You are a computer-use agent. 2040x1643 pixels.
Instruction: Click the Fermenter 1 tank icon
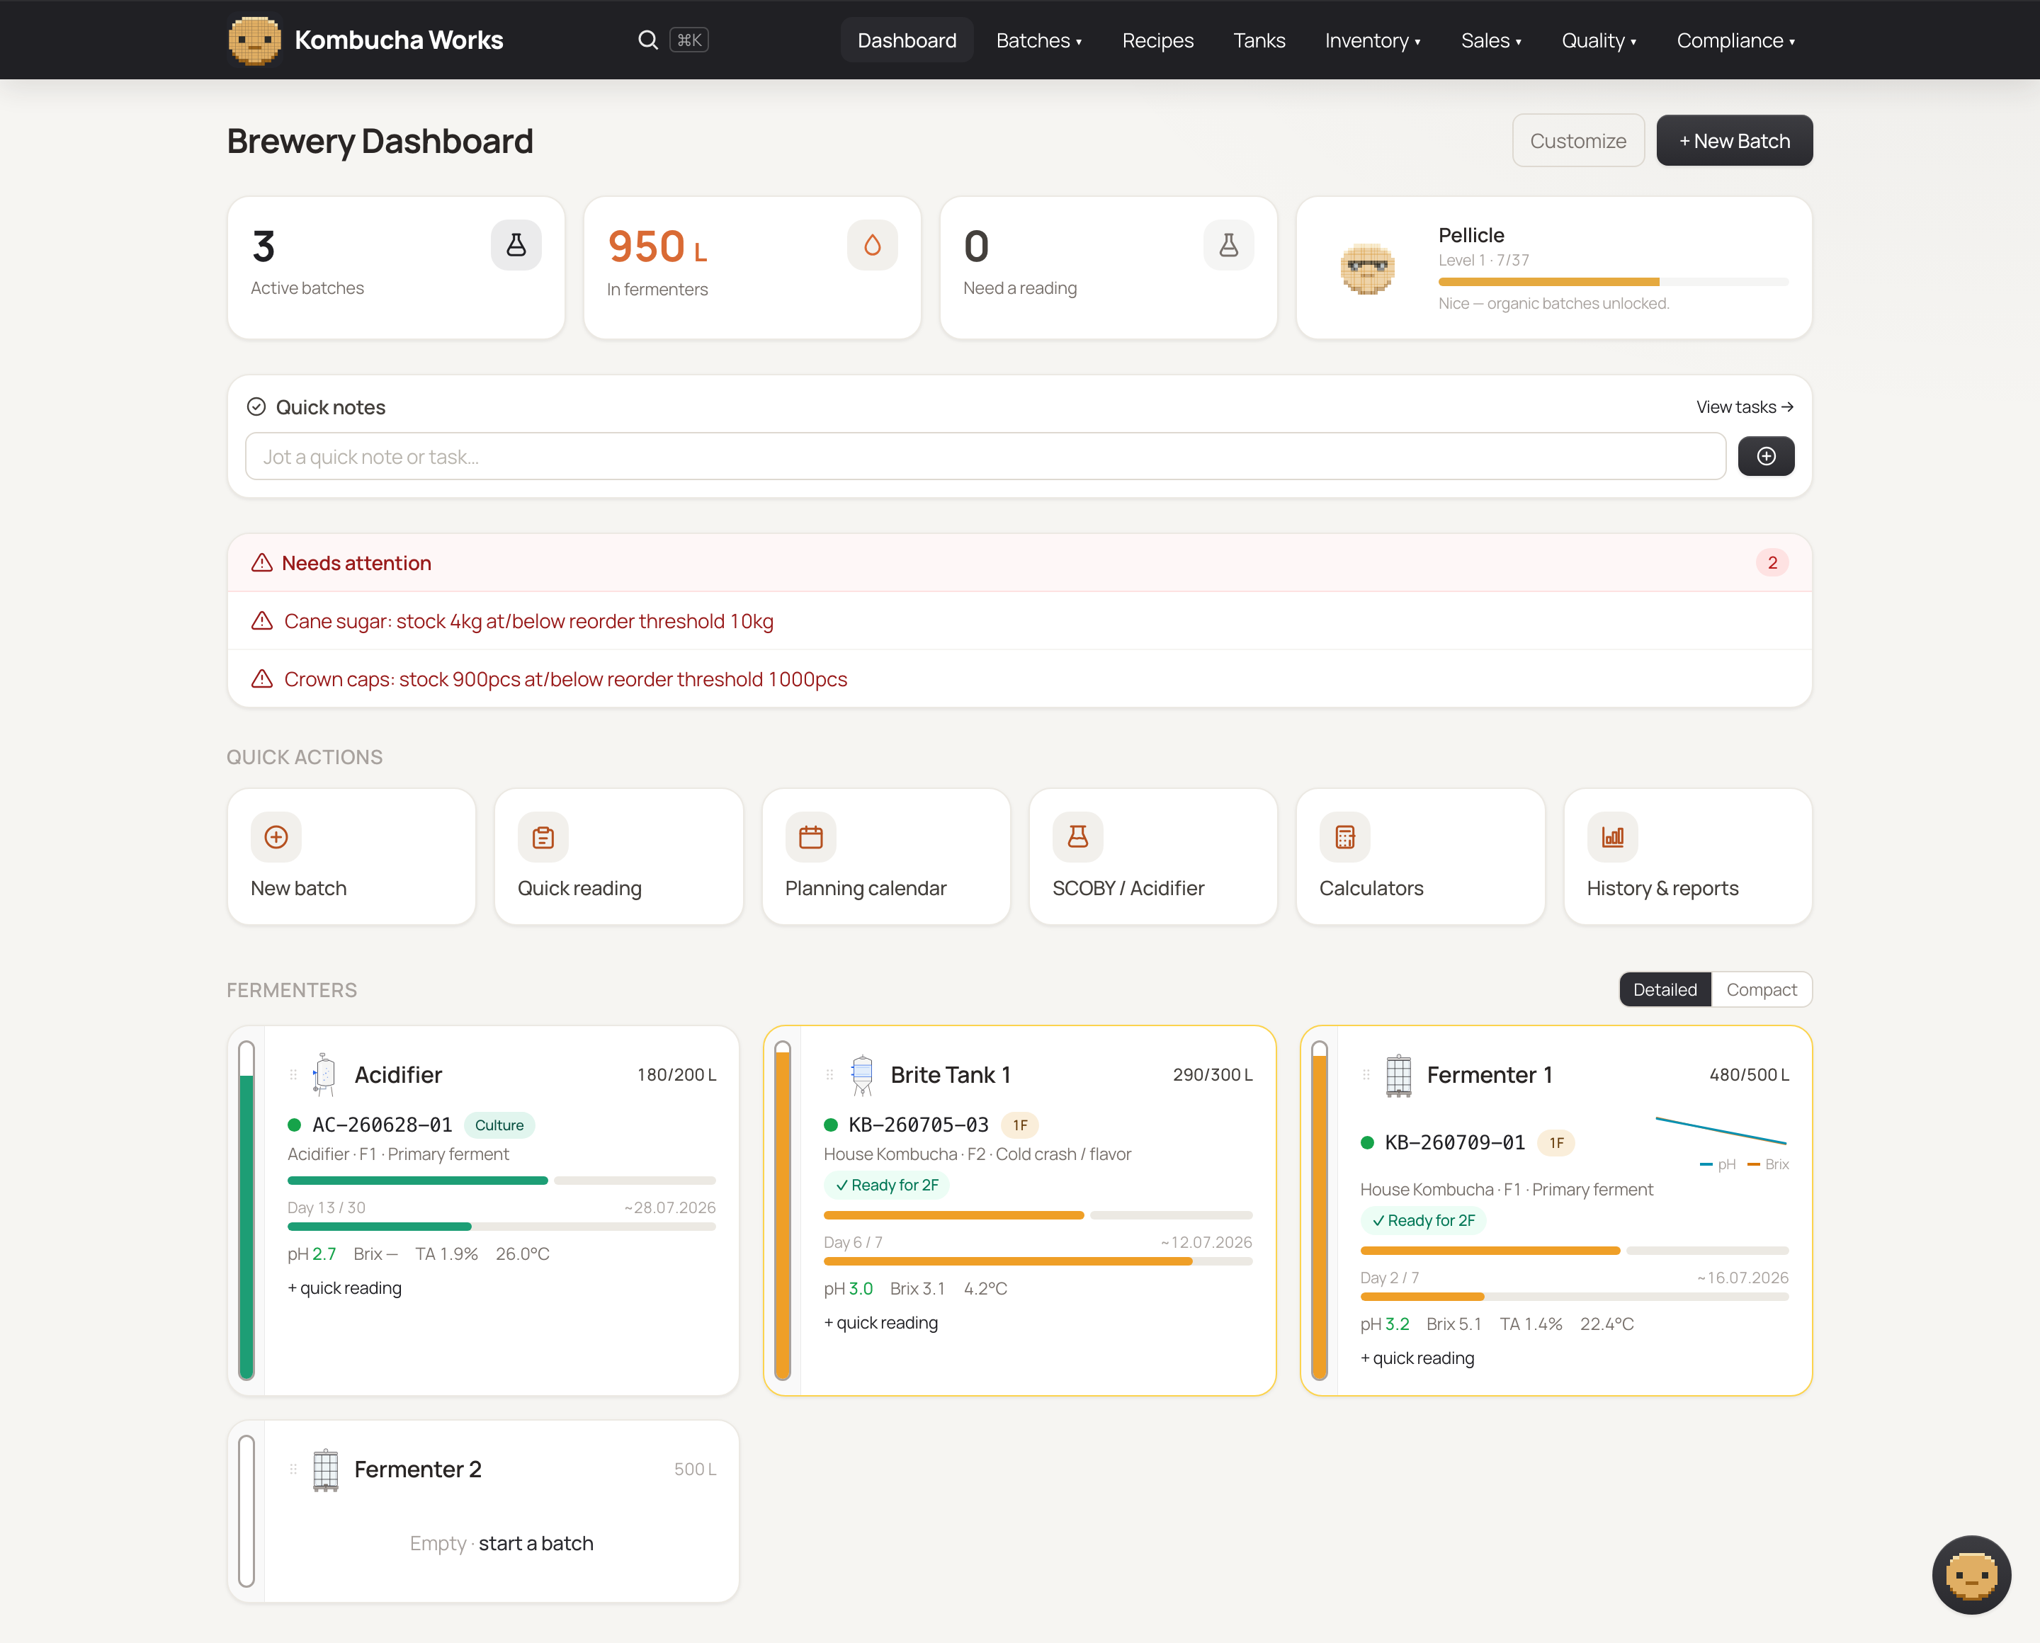click(x=1398, y=1074)
